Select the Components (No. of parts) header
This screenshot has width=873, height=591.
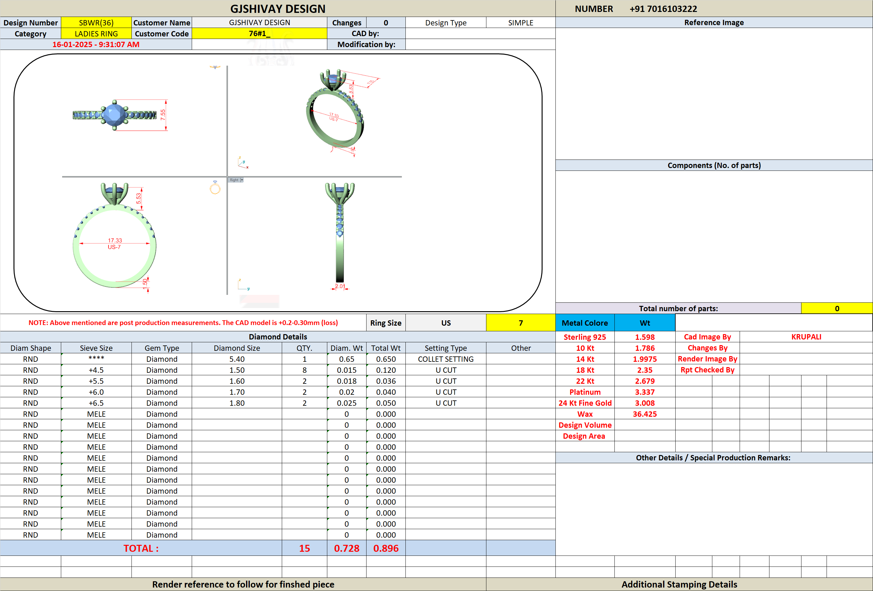pyautogui.click(x=714, y=165)
